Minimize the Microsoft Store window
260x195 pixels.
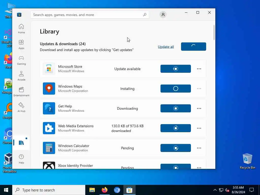tap(186, 12)
